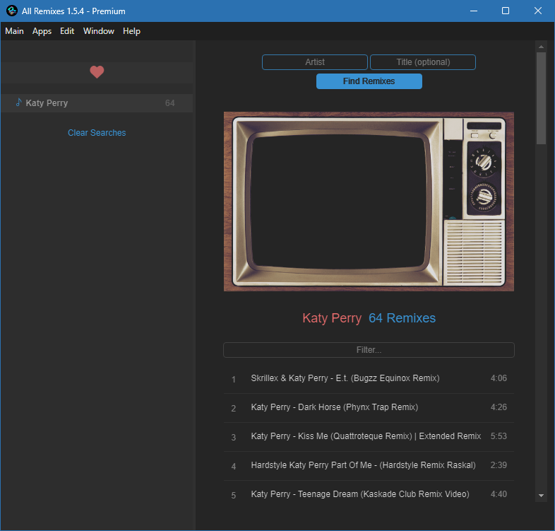Close the All Remixes window
Image resolution: width=555 pixels, height=531 pixels.
[537, 11]
